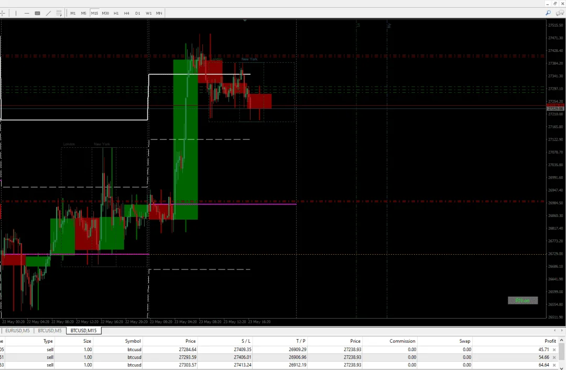Click the chart shift triangle marker at top
The width and height of the screenshot is (566, 370).
(x=245, y=20)
